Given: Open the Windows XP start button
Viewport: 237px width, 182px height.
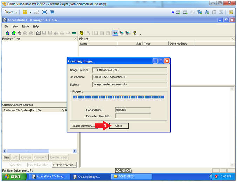Looking at the screenshot, I should coord(14,176).
